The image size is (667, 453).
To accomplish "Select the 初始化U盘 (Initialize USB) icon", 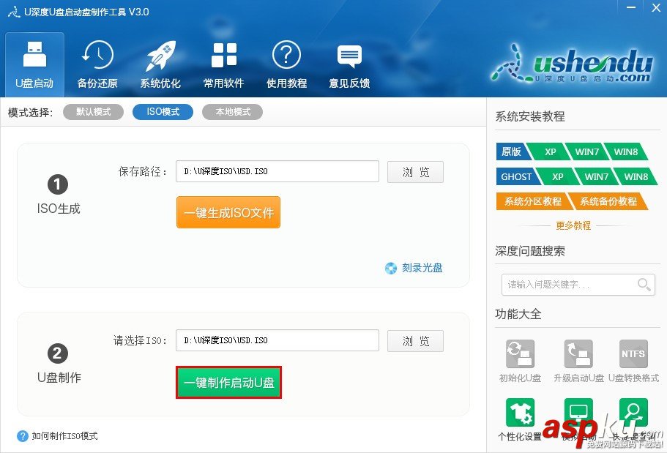I will tap(519, 353).
